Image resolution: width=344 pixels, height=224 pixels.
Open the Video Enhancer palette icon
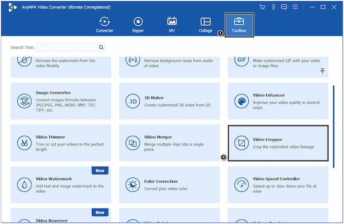[241, 101]
